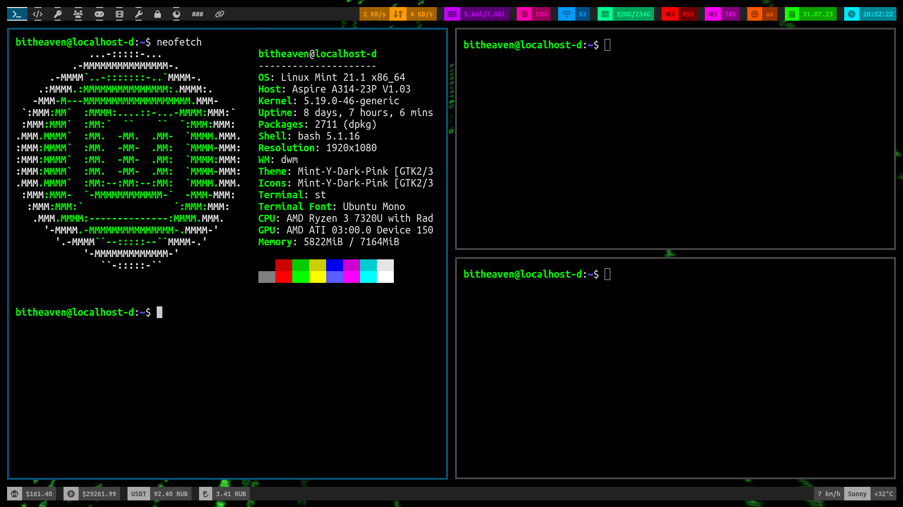Screen dimensions: 903x507
Task: Click the disk drive icon
Action: 605,14
